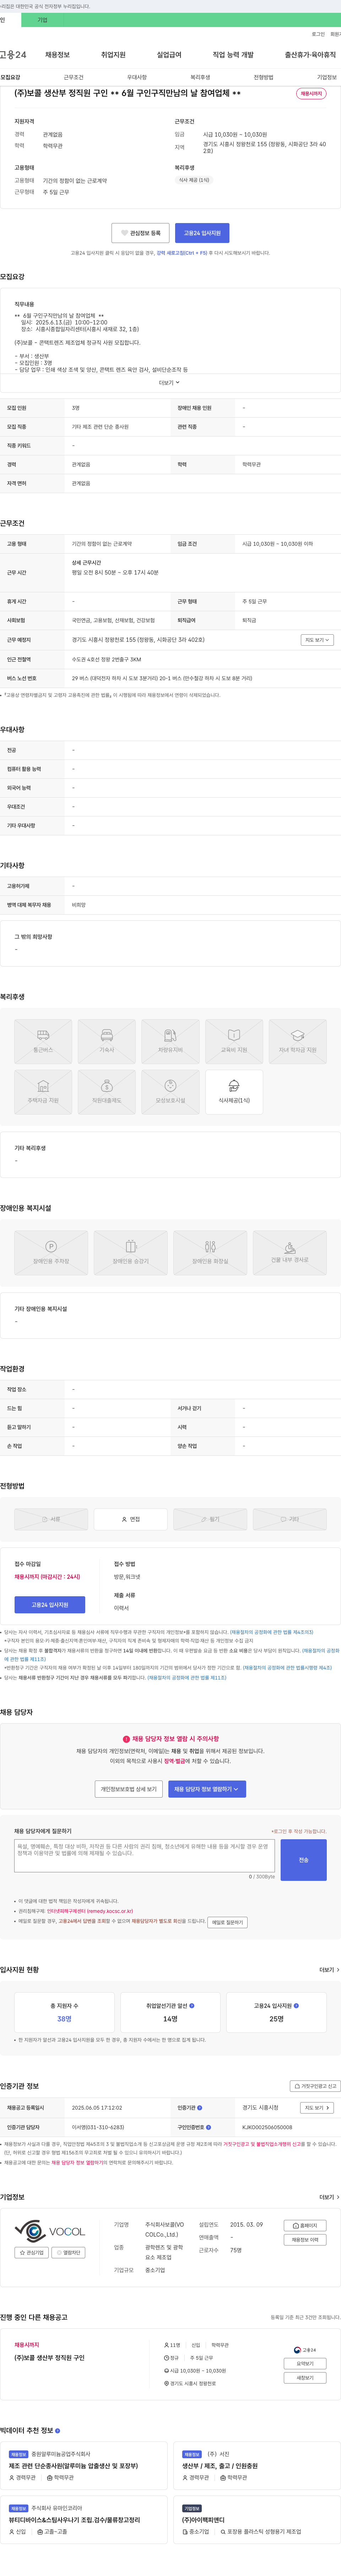Click 고용24 입사지원 under 접수 마감일
The image size is (341, 2576).
click(50, 1605)
